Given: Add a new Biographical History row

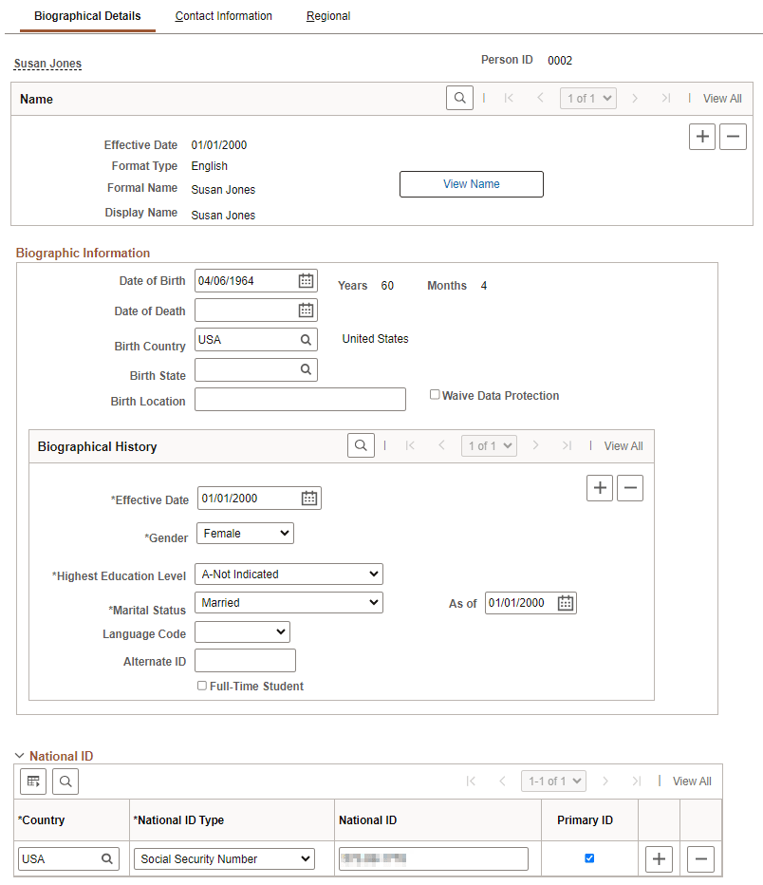Looking at the screenshot, I should 600,487.
